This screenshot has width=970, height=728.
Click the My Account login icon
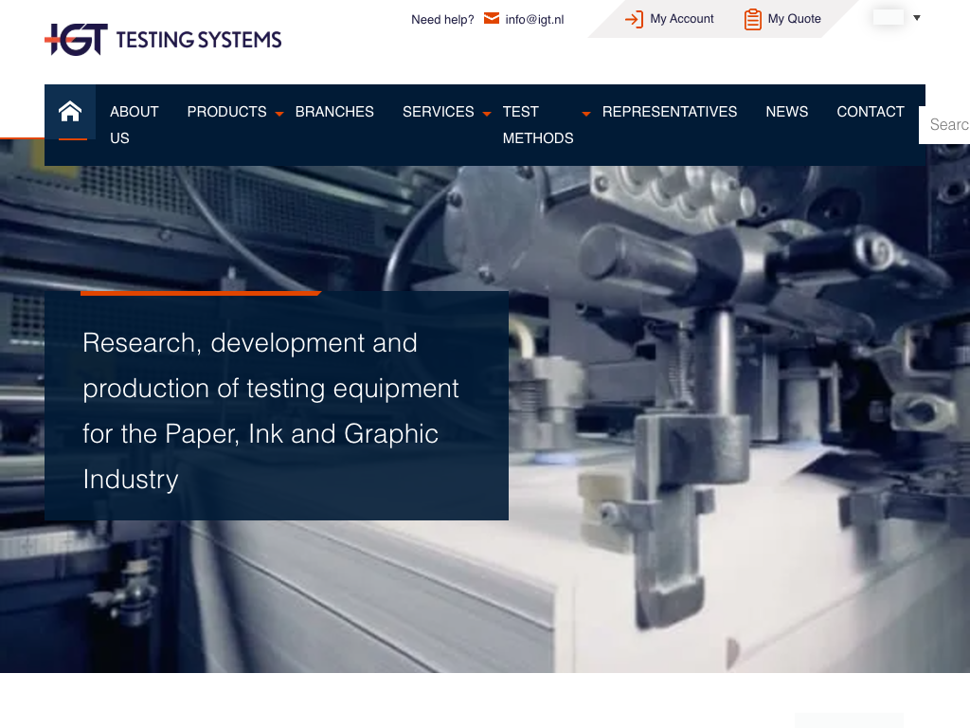click(634, 19)
